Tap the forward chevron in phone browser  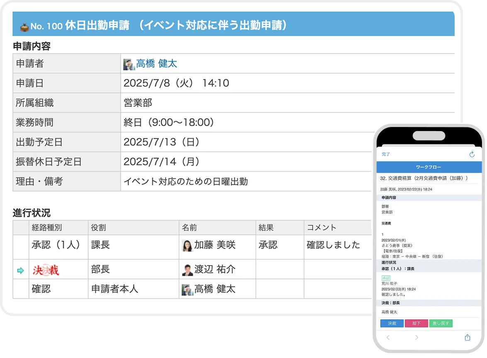click(416, 337)
